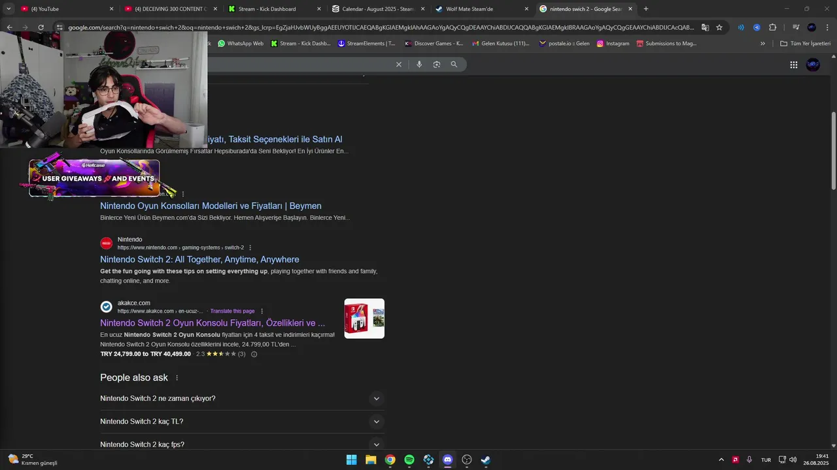
Task: Switch keyboard language via TUR indicator
Action: (x=766, y=460)
